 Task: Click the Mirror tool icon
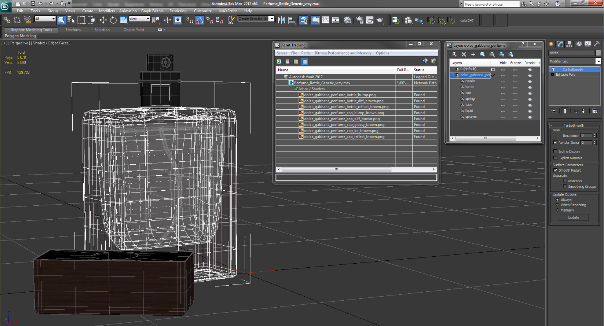[x=282, y=20]
